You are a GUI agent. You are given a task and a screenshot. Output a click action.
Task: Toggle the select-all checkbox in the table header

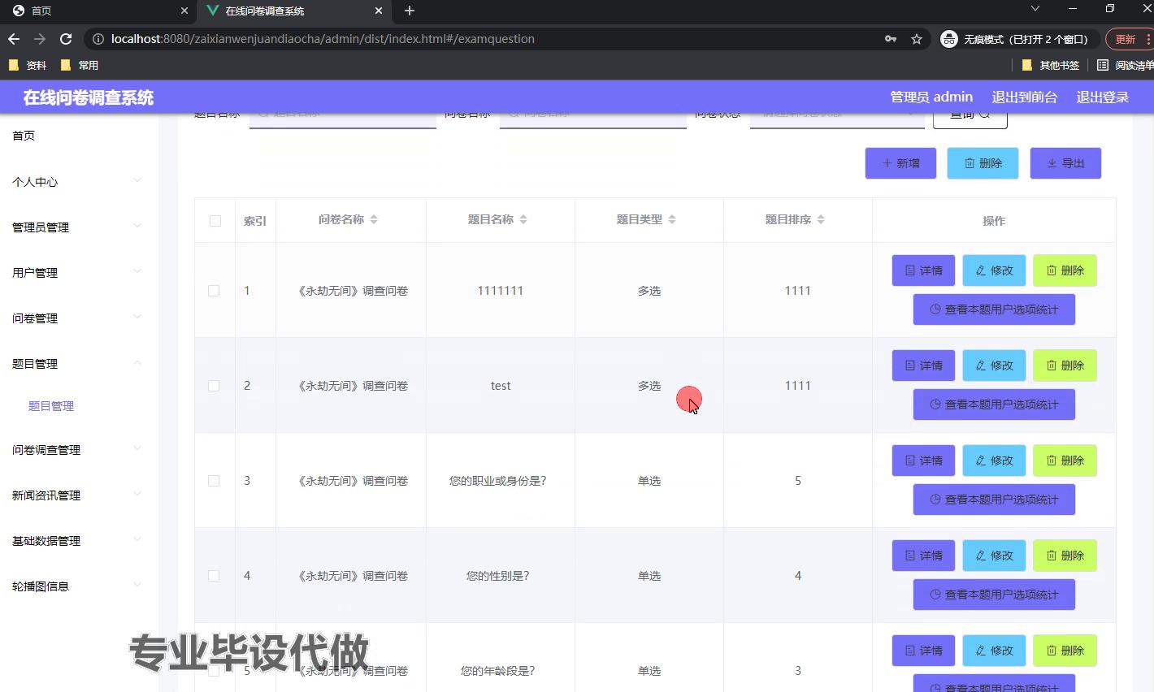[215, 221]
